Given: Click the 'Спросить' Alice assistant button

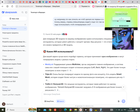Looking at the screenshot, I should point(98,6).
